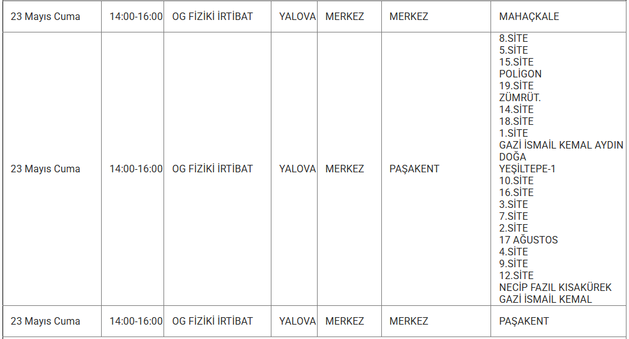Select the YEŞİLTEPE-1 entry
This screenshot has width=629, height=339.
click(527, 169)
